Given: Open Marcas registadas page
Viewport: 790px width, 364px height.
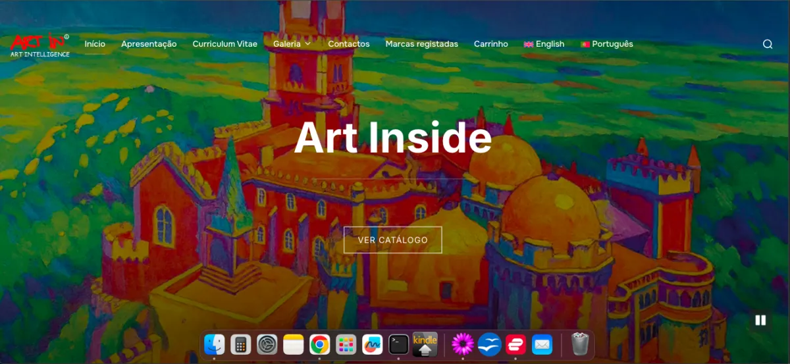Looking at the screenshot, I should 422,44.
